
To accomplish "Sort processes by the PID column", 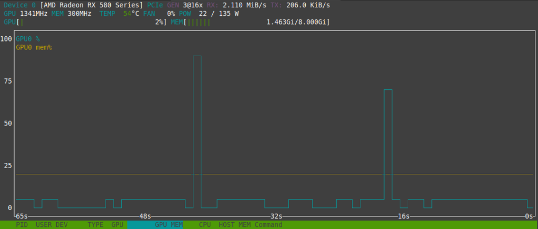I will [22, 225].
